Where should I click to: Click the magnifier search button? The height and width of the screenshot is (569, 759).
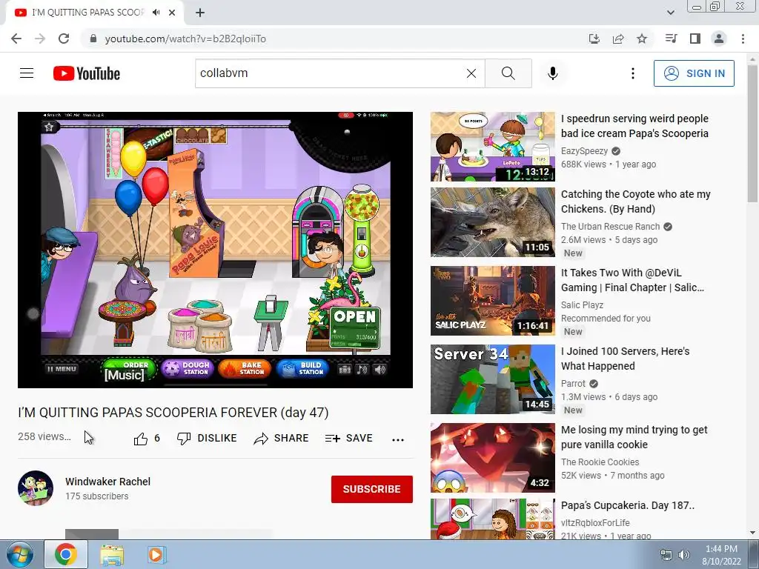[508, 73]
